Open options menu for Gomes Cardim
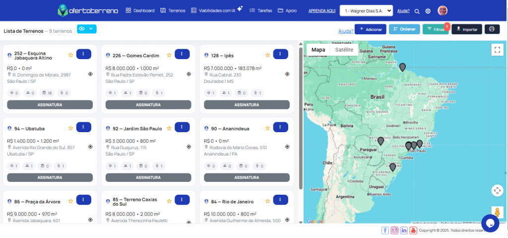Viewport: 508px width, 238px height. point(182,54)
